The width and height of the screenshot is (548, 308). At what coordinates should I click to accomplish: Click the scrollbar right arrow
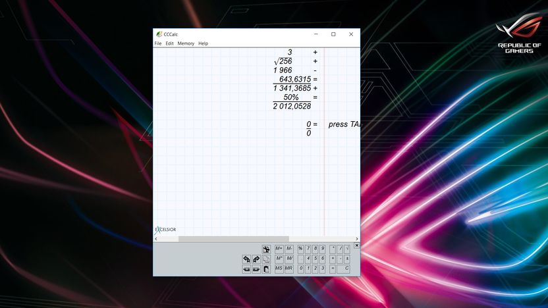[357, 239]
